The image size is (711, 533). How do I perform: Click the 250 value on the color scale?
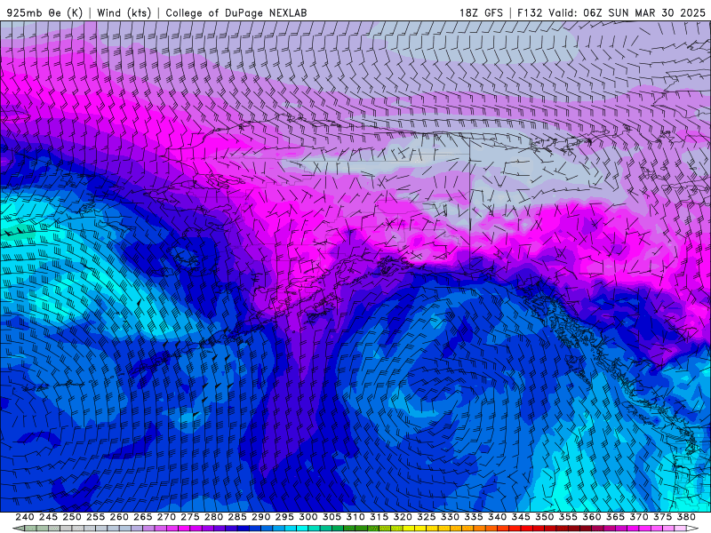[72, 517]
